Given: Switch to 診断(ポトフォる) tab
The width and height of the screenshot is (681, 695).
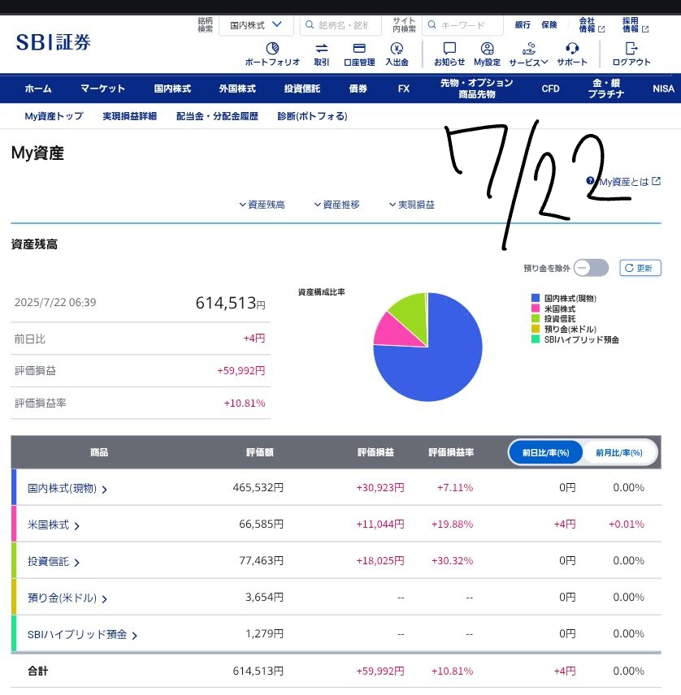Looking at the screenshot, I should click(x=312, y=116).
